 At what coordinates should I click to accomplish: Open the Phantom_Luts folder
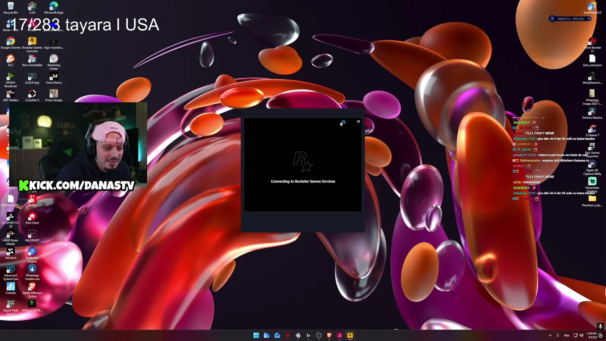[x=592, y=201]
